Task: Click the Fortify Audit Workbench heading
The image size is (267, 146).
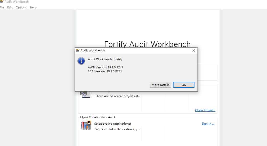Action: [147, 44]
